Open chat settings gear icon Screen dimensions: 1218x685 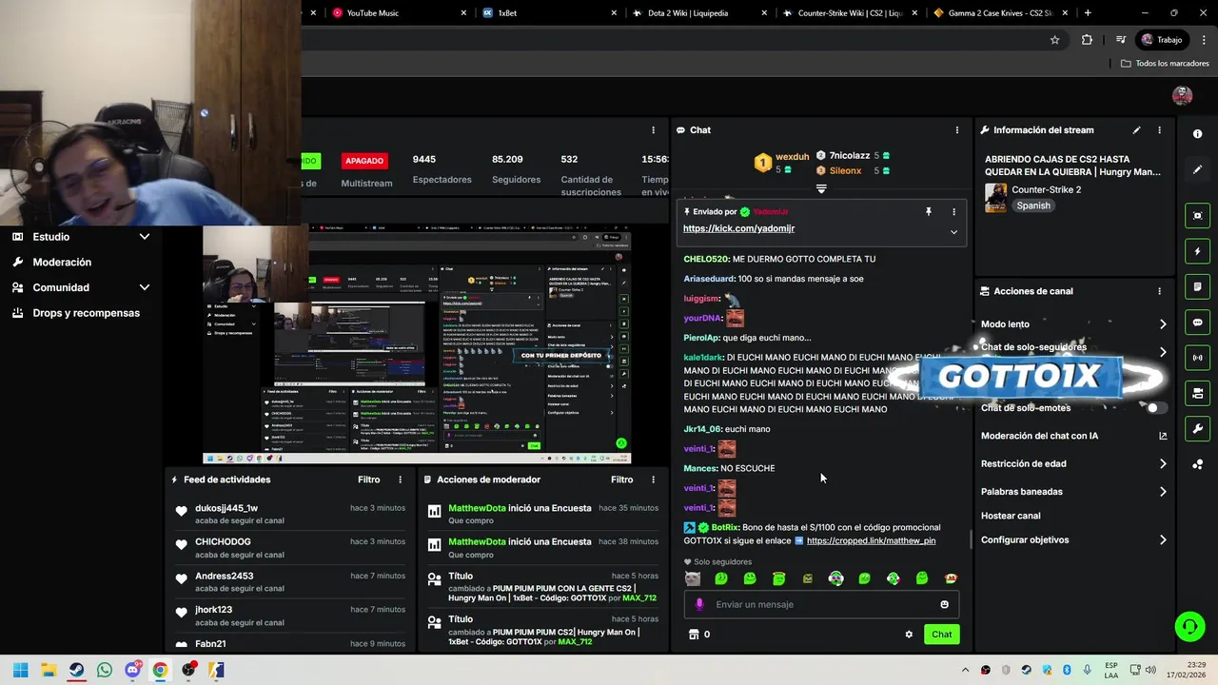[x=909, y=635]
